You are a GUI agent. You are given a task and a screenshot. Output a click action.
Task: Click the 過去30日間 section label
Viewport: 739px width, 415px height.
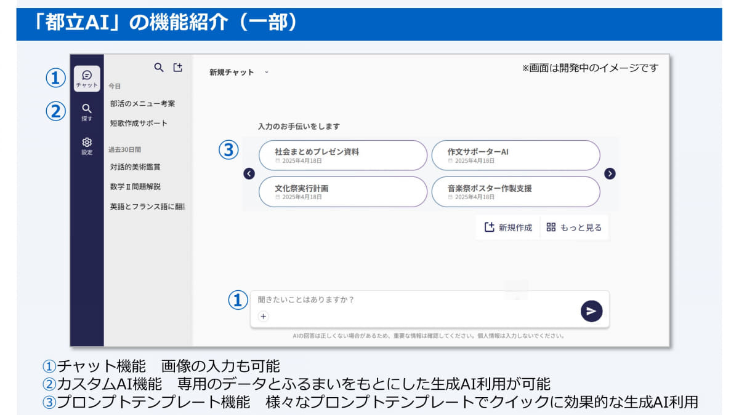click(x=125, y=149)
